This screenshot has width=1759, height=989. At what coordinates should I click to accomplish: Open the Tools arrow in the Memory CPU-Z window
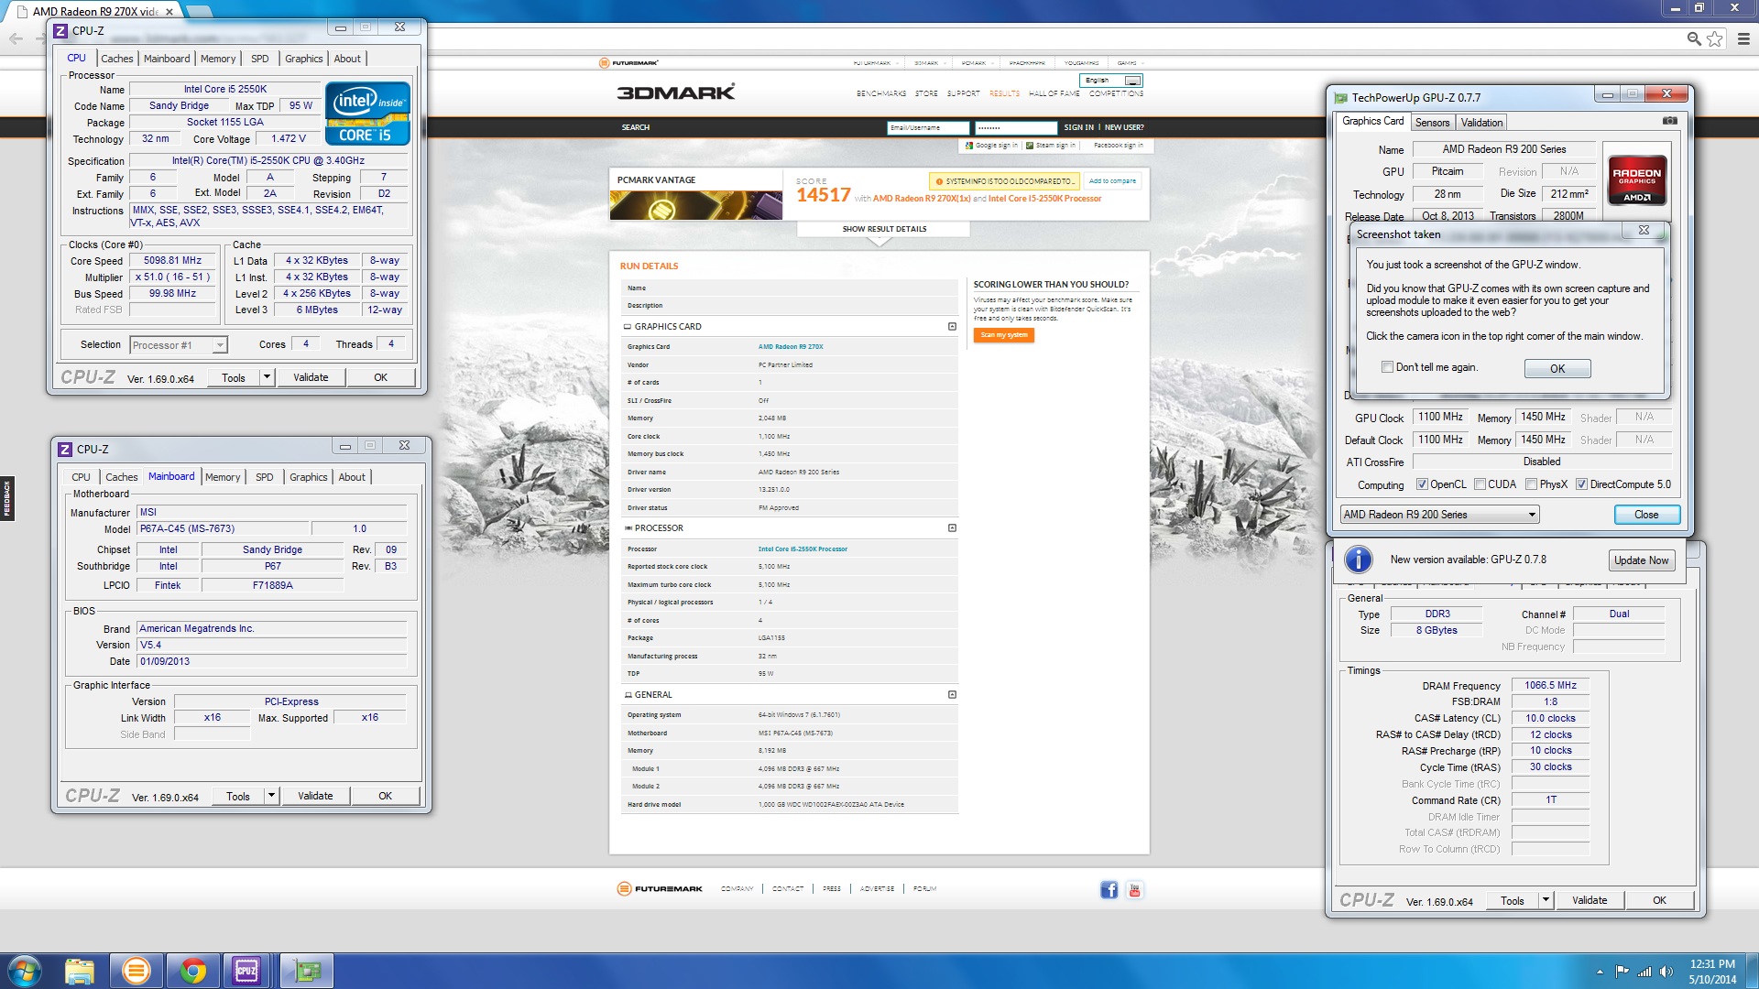[x=1546, y=900]
